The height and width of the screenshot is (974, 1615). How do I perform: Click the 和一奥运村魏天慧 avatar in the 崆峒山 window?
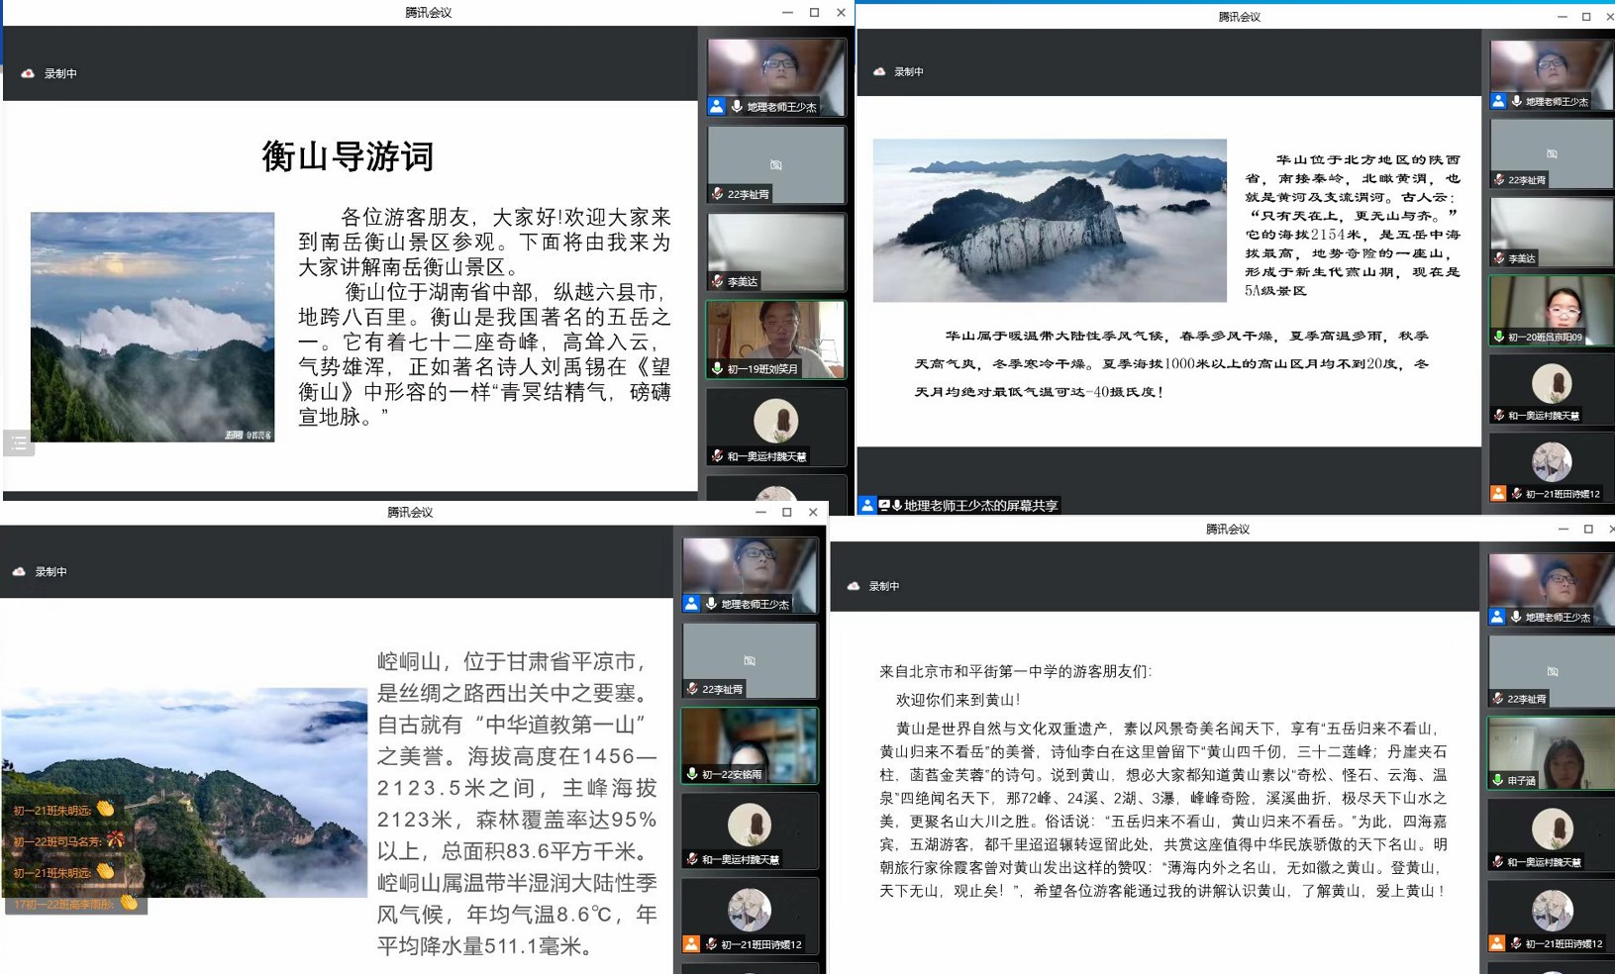click(x=750, y=825)
